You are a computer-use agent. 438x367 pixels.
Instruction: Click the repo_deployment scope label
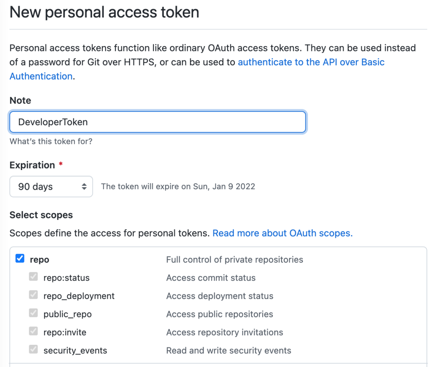coord(79,296)
